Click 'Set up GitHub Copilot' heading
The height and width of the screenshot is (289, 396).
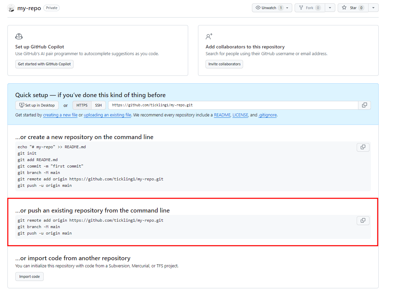pos(40,47)
